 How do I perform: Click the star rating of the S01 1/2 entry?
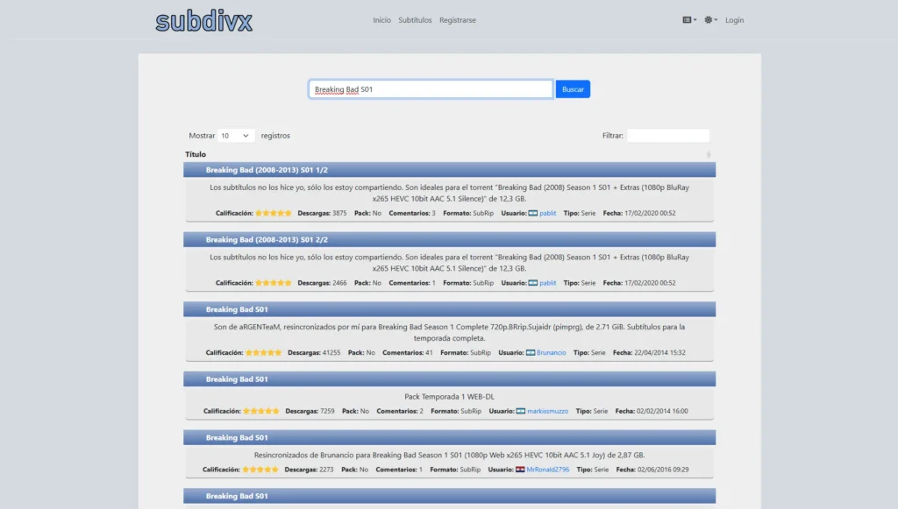[274, 213]
